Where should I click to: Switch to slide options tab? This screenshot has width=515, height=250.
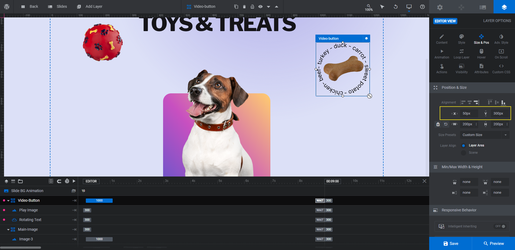tap(483, 7)
